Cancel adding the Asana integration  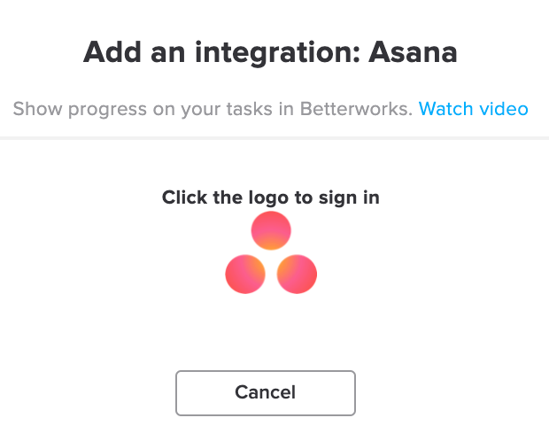(x=266, y=393)
